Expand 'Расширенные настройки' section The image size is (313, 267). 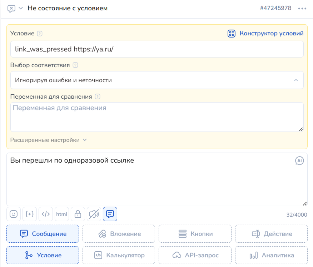click(x=49, y=140)
